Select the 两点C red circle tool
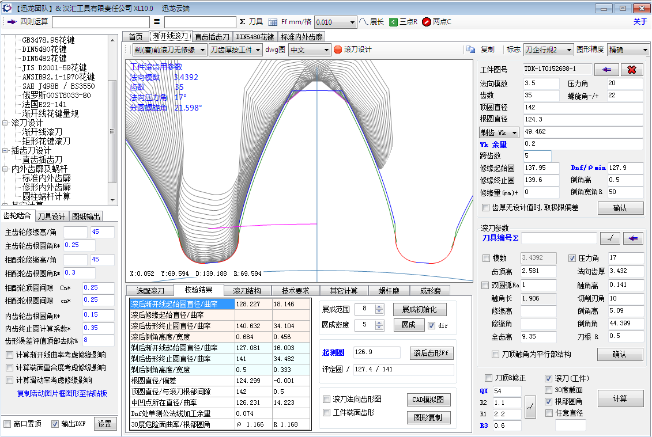The image size is (652, 437). [x=426, y=22]
